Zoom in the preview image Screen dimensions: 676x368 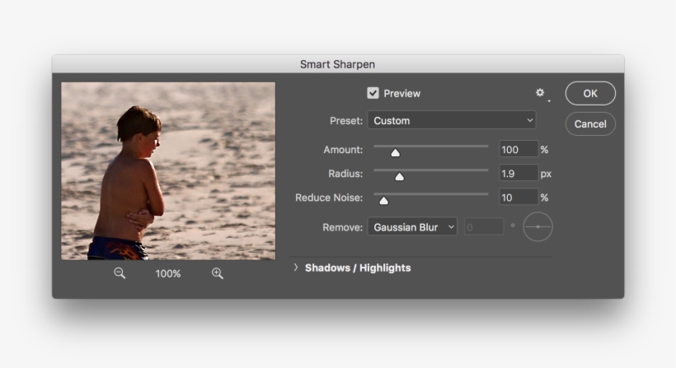point(218,273)
